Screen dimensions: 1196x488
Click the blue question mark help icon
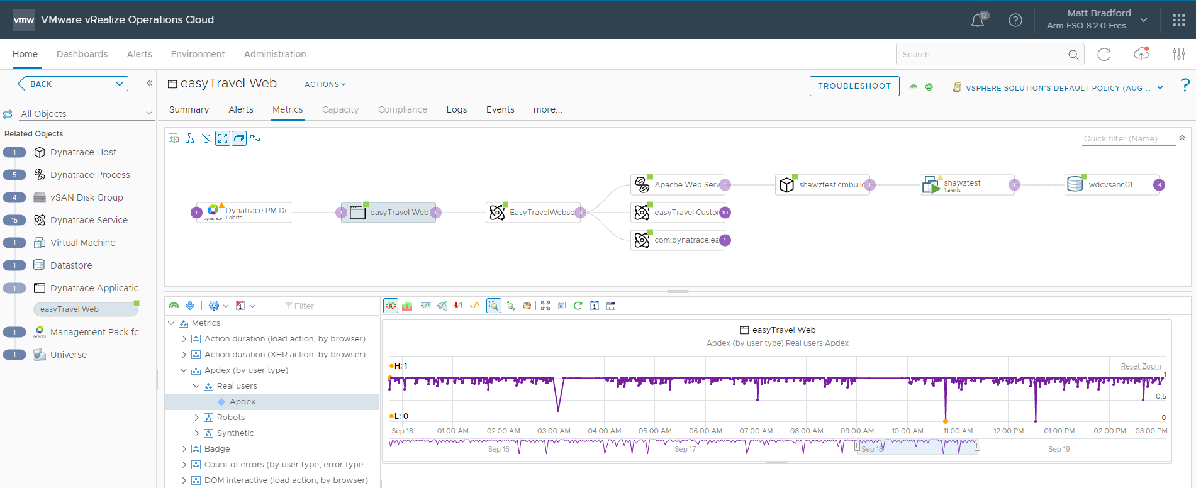pyautogui.click(x=1185, y=86)
